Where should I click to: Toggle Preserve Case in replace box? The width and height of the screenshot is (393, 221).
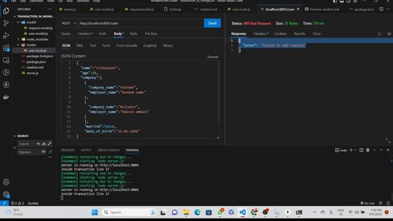tap(43, 152)
